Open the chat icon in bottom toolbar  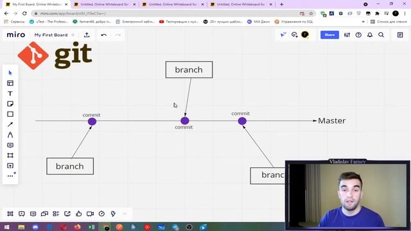pos(44,214)
